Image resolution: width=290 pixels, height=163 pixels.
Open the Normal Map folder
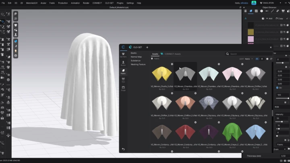pos(136,57)
